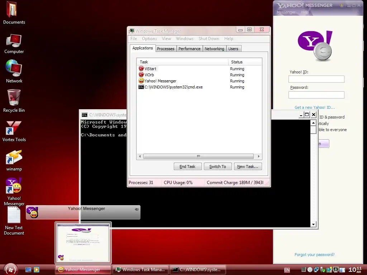Select the Yahoo! Messenger task row
This screenshot has height=275, width=367.
pyautogui.click(x=199, y=81)
